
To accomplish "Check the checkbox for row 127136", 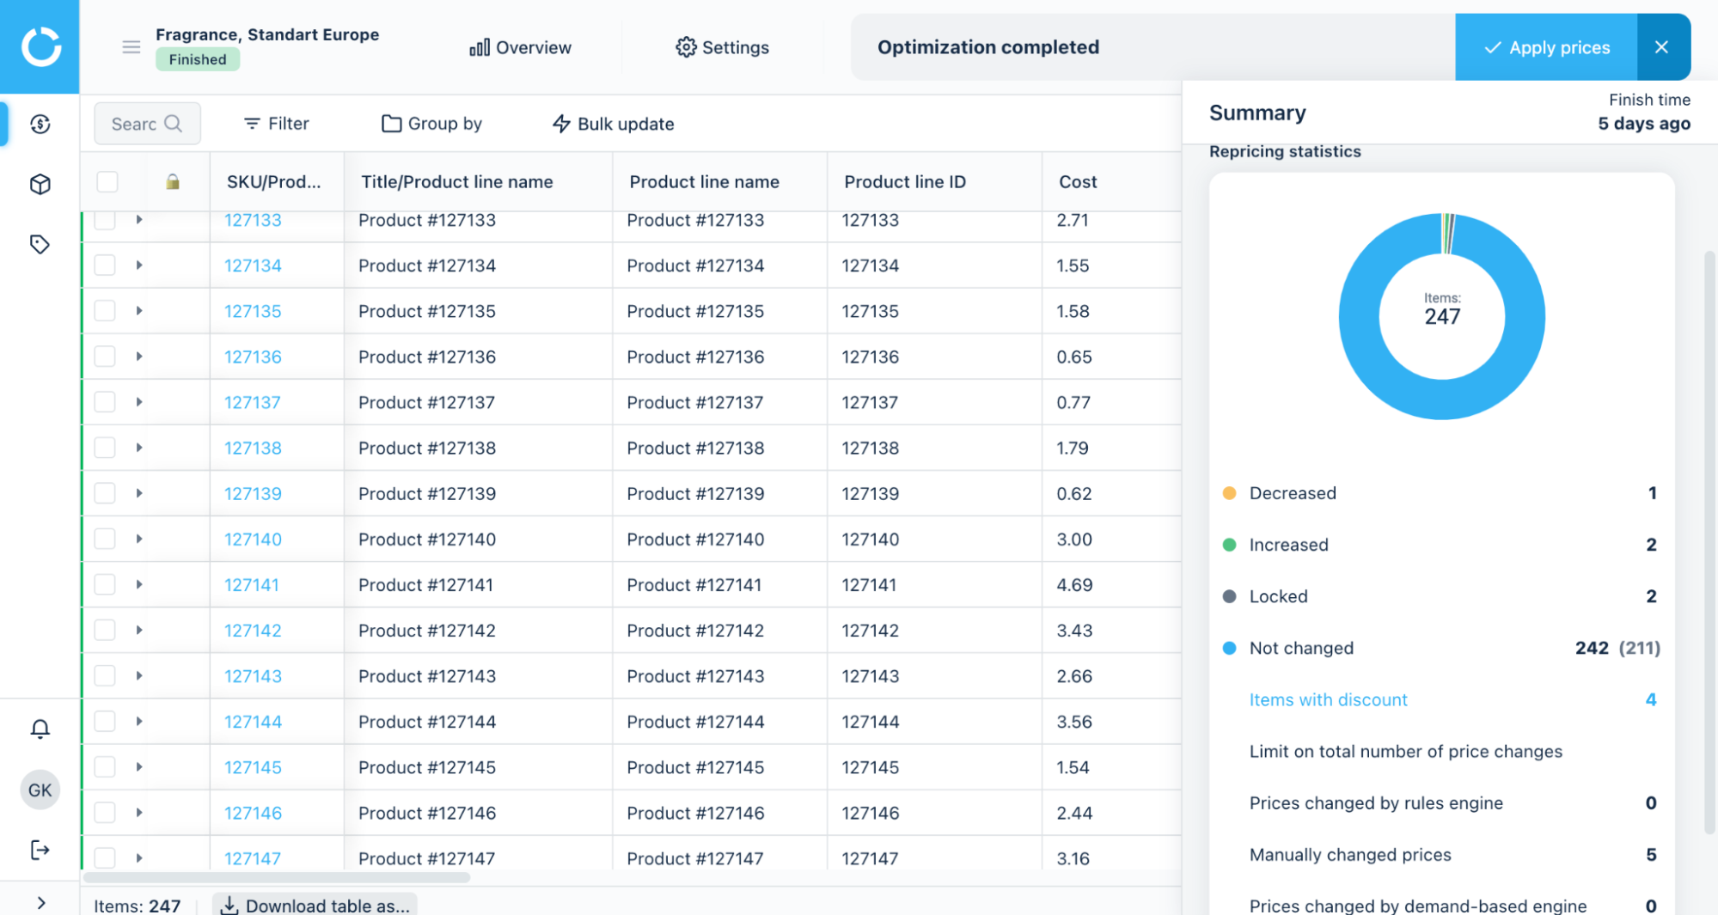I will pos(105,357).
